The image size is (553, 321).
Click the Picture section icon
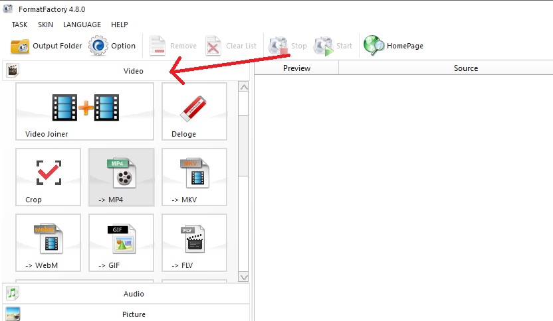coord(13,314)
